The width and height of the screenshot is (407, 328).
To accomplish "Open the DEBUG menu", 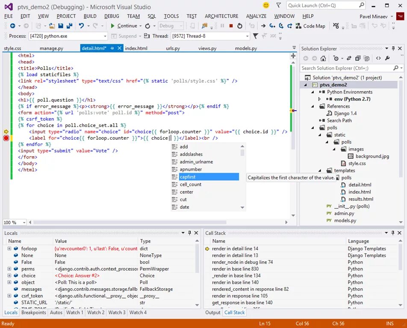I will tap(112, 16).
